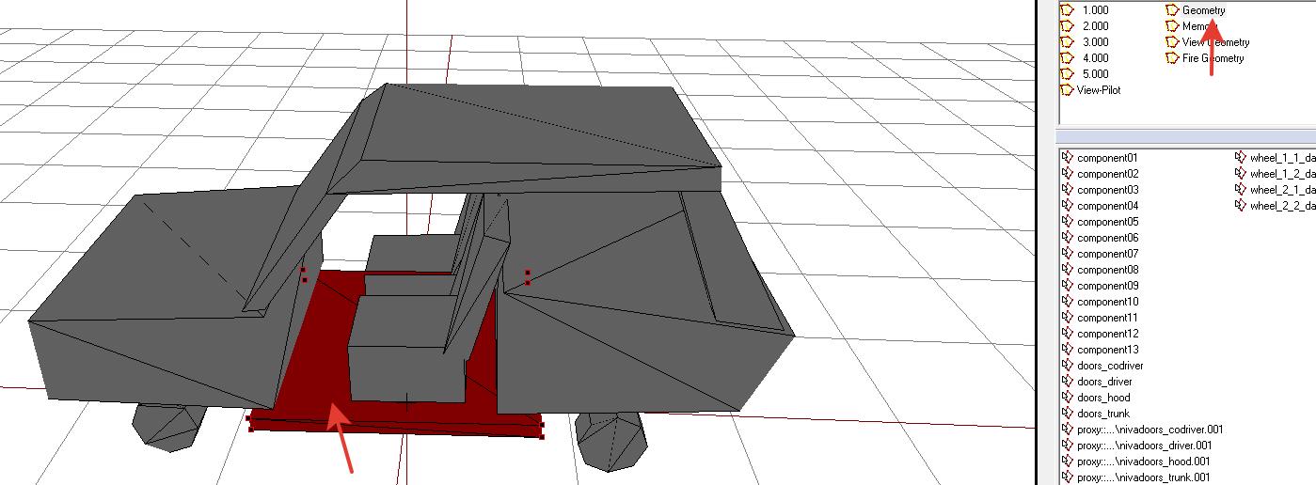Click the Geometry LOD icon
1316x485 pixels.
click(x=1172, y=10)
